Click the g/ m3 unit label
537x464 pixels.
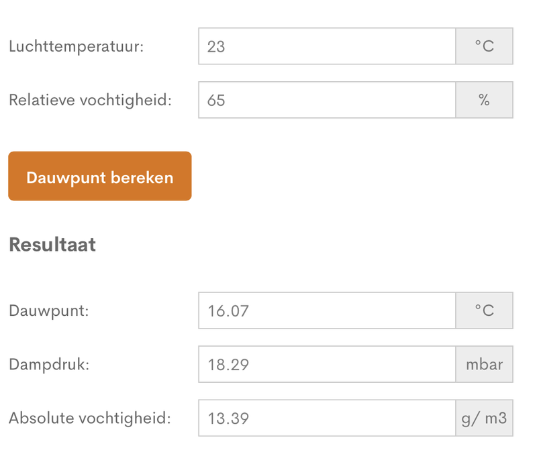484,418
